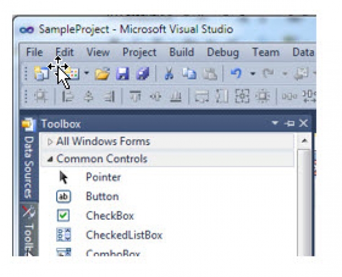
Task: Open the Team menu
Action: tap(266, 52)
